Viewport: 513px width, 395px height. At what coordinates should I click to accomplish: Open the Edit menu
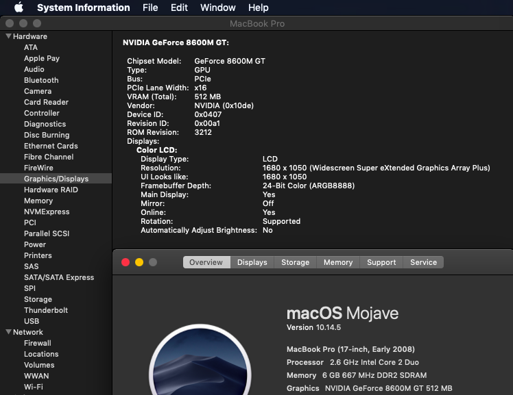click(x=179, y=8)
